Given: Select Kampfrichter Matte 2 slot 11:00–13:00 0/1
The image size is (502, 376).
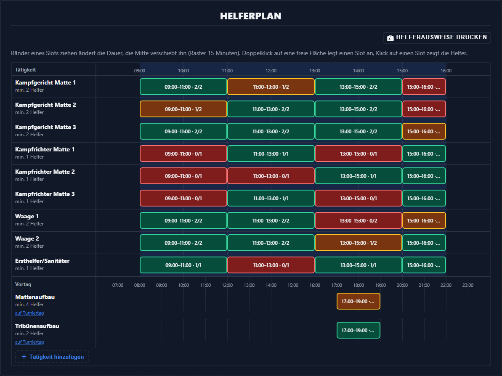Looking at the screenshot, I should 271,176.
